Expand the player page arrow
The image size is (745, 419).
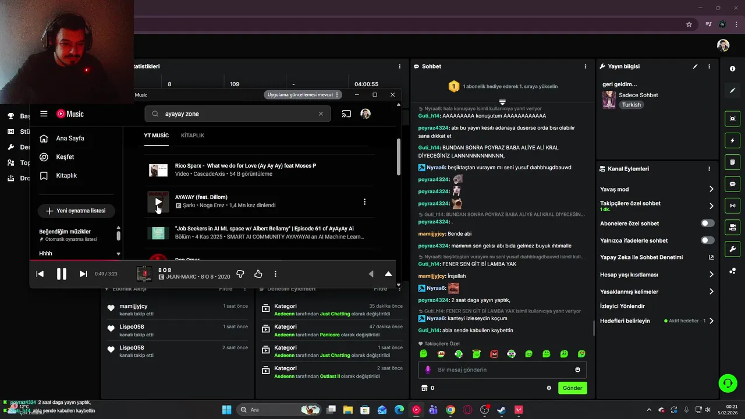tap(388, 274)
